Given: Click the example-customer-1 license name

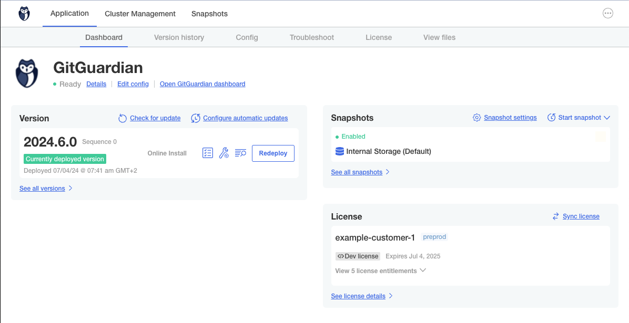Looking at the screenshot, I should click(x=374, y=237).
